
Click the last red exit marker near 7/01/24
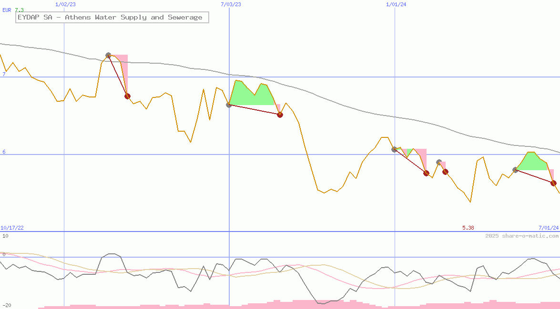(553, 183)
